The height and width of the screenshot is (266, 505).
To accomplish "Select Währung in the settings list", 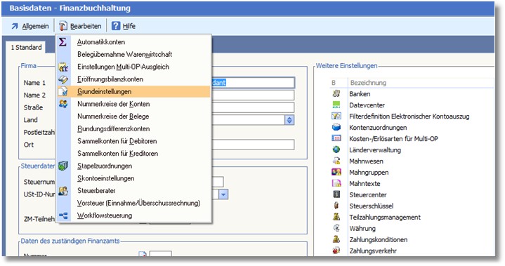I will [362, 228].
